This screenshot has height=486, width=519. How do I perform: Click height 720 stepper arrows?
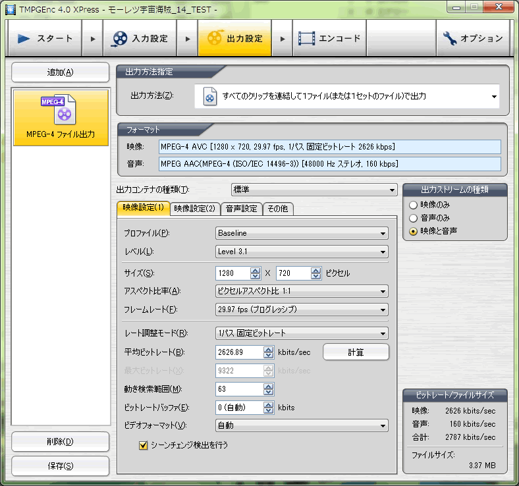click(316, 273)
